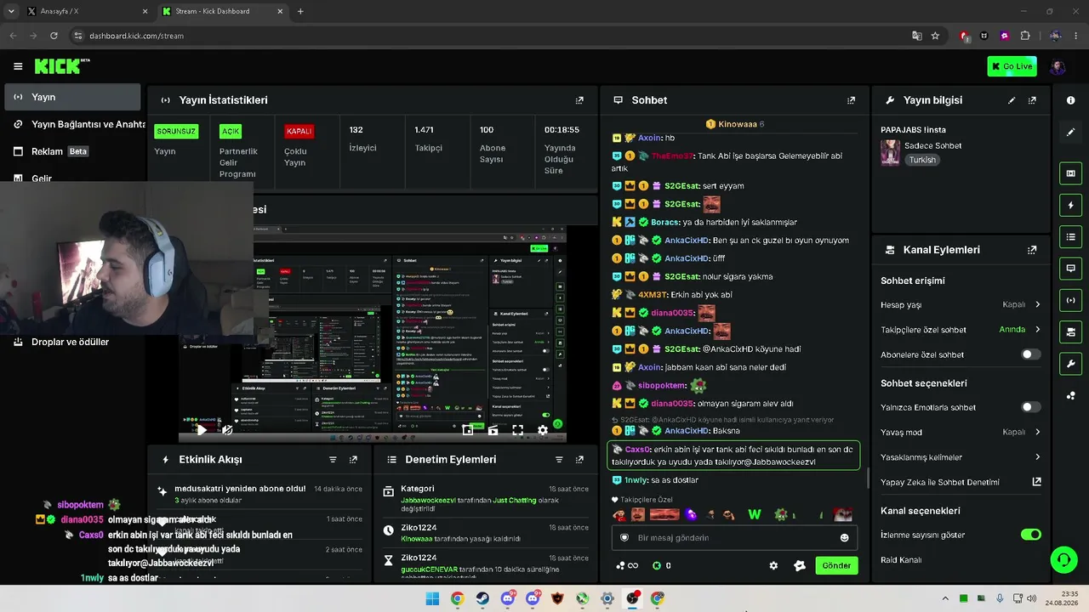Toggle fullscreen on the stream preview
This screenshot has width=1089, height=612.
pos(517,430)
